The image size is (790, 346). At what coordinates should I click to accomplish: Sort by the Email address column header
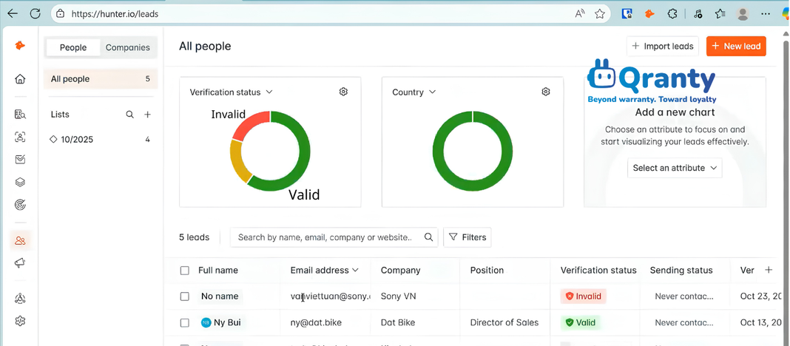[325, 271]
